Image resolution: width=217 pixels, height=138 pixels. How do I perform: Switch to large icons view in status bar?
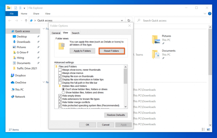tap(208, 129)
